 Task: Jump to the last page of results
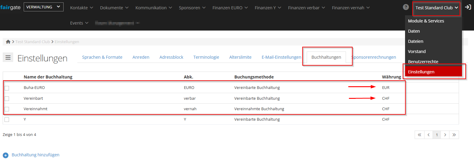point(454,135)
